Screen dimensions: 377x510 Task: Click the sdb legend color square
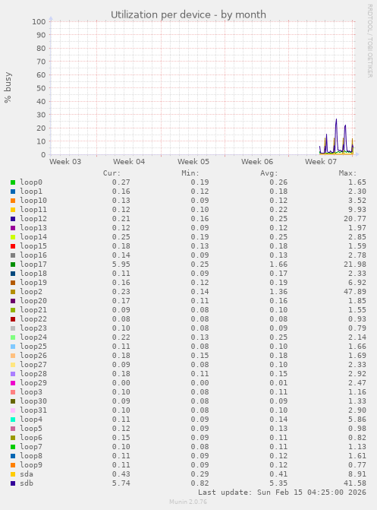click(13, 483)
